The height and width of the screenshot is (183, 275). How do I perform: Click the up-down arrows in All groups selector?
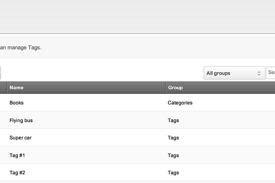pyautogui.click(x=259, y=73)
